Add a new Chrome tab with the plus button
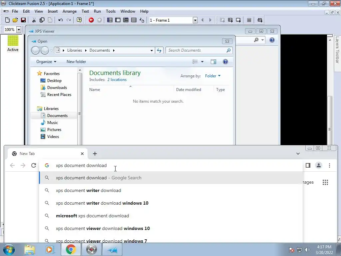The height and width of the screenshot is (256, 341). [x=95, y=154]
